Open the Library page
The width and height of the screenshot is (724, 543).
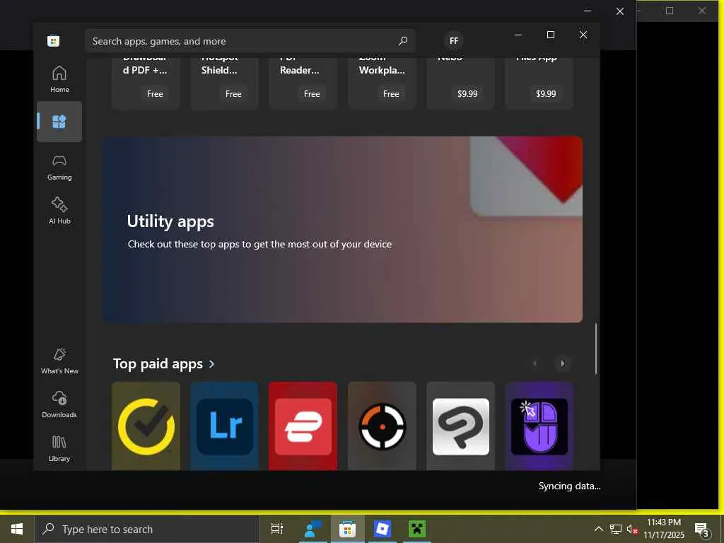(x=59, y=448)
